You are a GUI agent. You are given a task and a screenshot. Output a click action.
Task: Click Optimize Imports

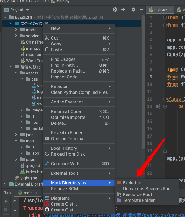tap(78, 117)
